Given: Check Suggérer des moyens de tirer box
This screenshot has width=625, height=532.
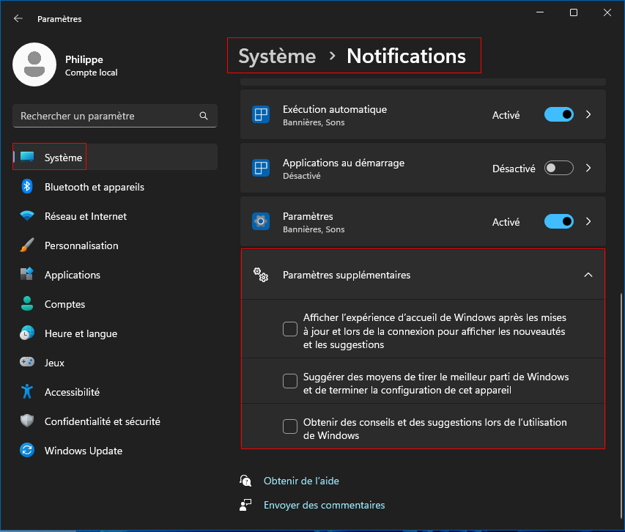Looking at the screenshot, I should tap(289, 381).
